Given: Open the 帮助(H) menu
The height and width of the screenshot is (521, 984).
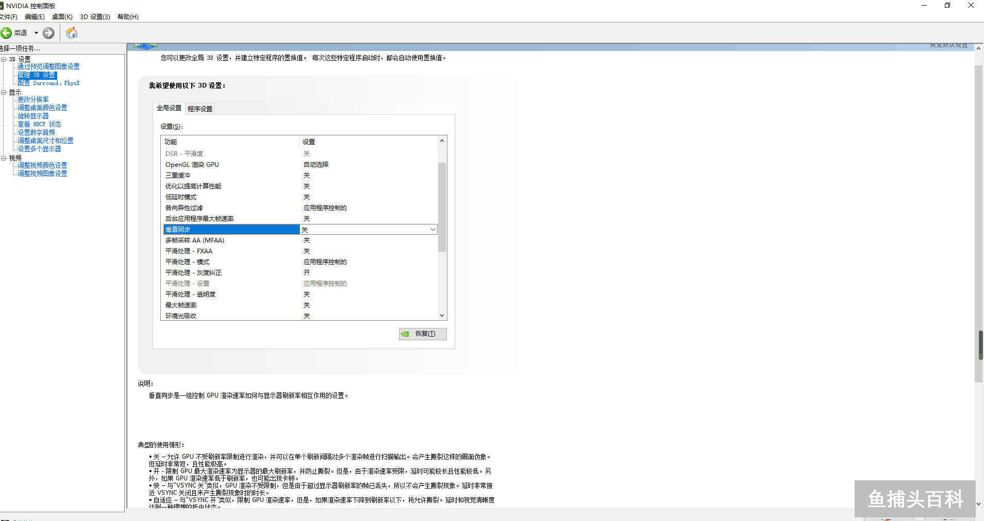Looking at the screenshot, I should click(x=128, y=17).
